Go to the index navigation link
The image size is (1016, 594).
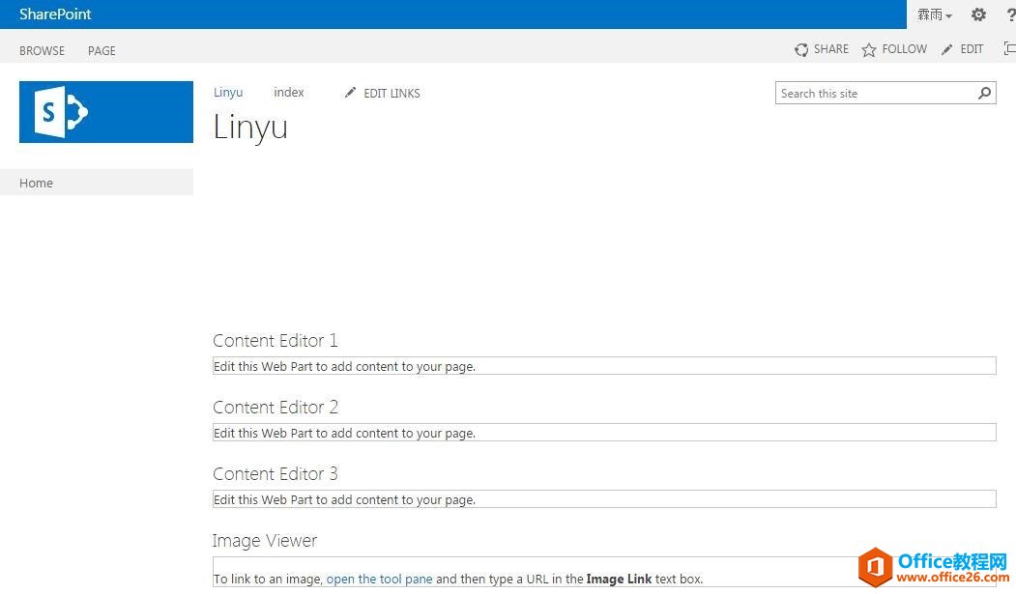pyautogui.click(x=289, y=93)
